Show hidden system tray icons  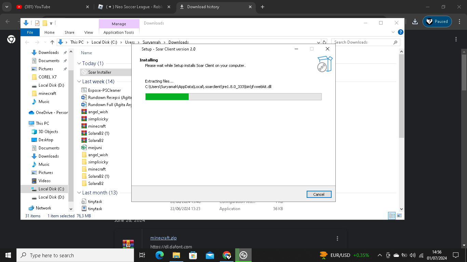point(380,255)
